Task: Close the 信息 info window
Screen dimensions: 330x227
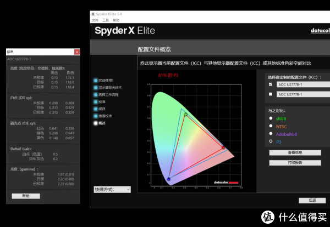Action: [x=77, y=52]
